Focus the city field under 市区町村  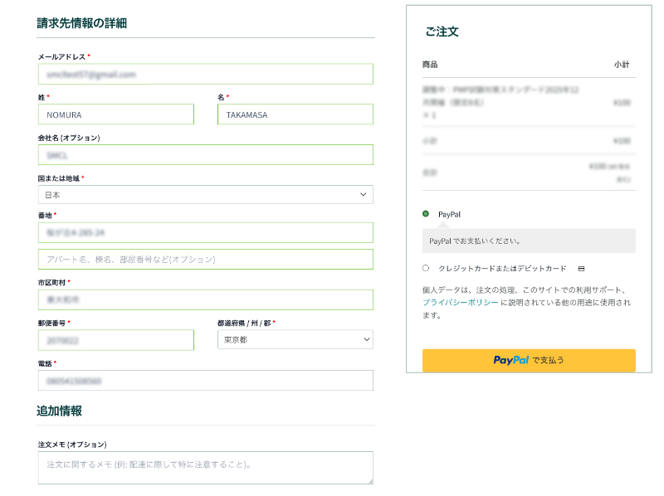point(205,299)
